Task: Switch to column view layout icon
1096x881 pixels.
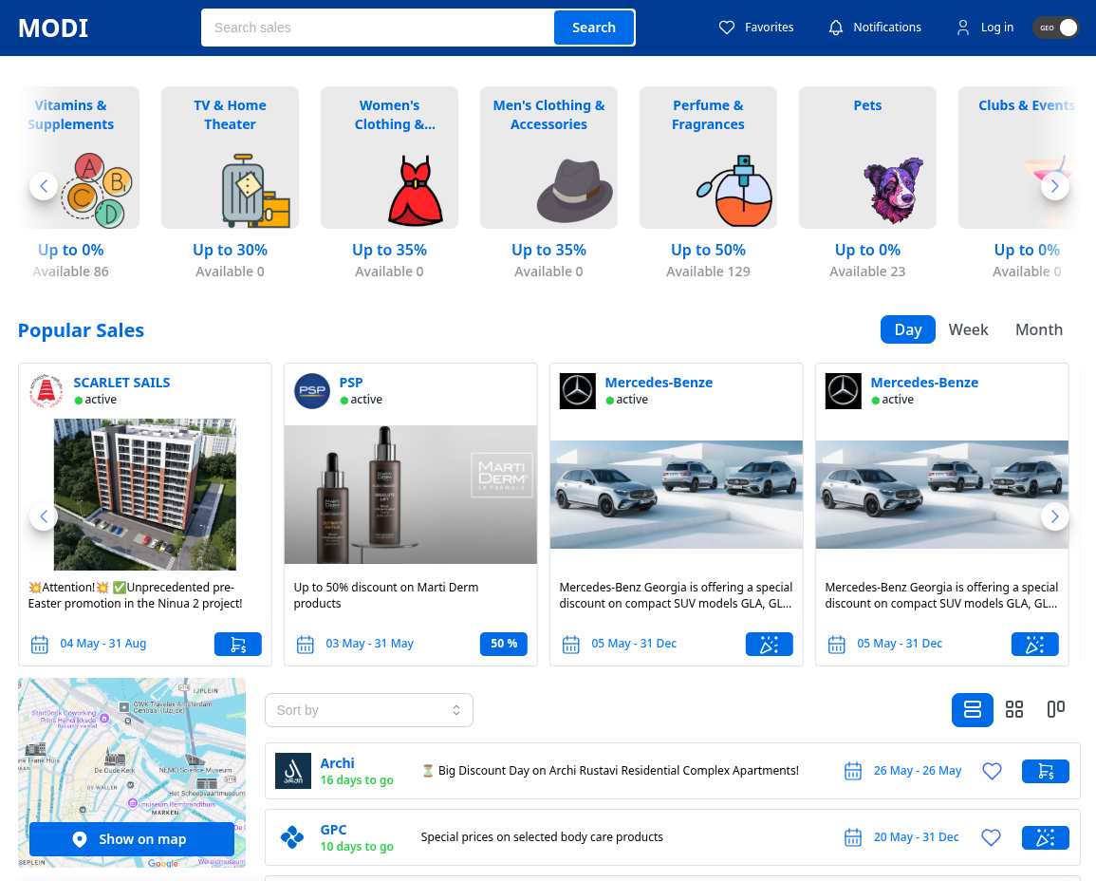Action: click(1056, 710)
